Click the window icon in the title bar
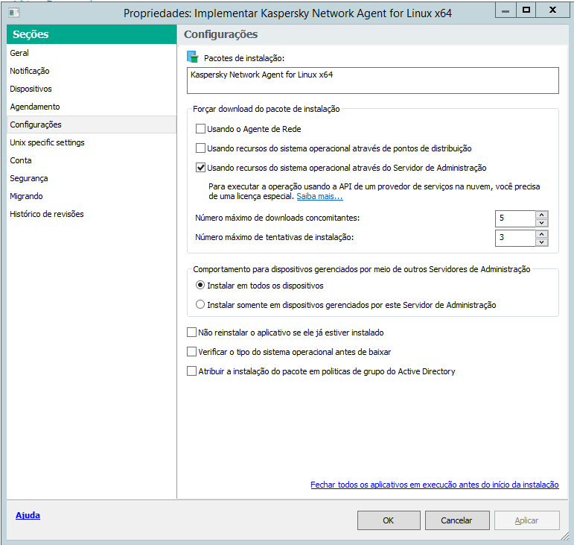Image resolution: width=574 pixels, height=545 pixels. click(x=14, y=13)
